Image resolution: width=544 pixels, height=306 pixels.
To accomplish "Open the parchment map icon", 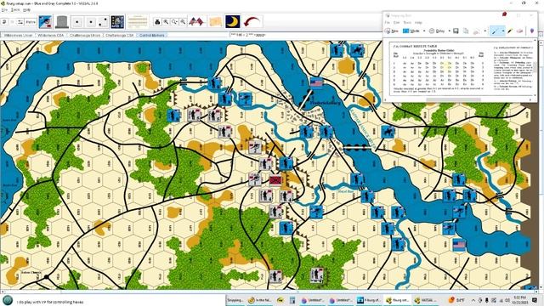I will click(x=215, y=22).
